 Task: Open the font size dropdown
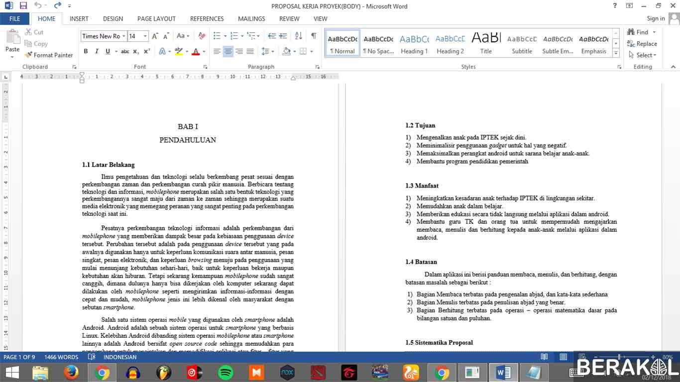(x=145, y=36)
